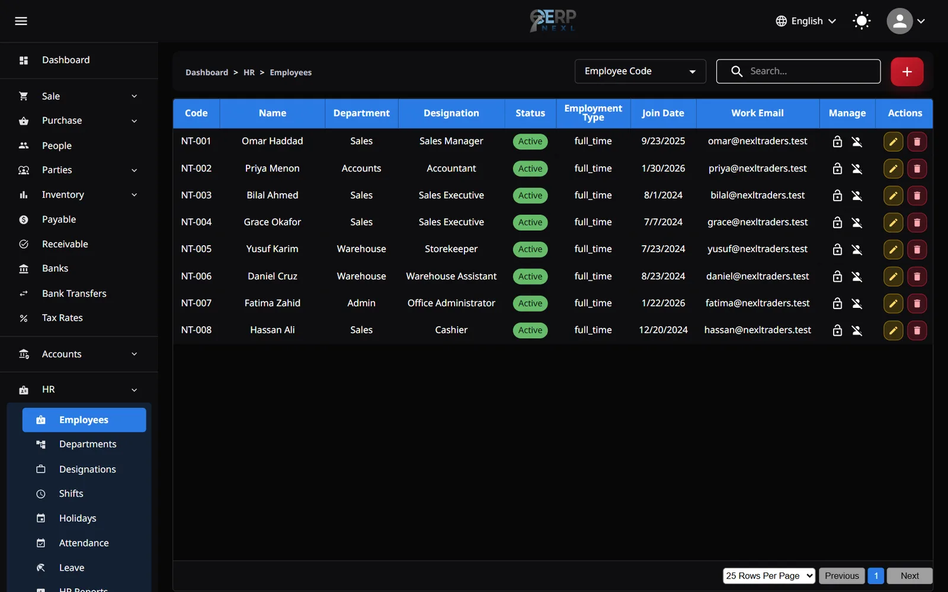Toggle the light/dark theme sun icon
The width and height of the screenshot is (948, 592).
point(861,21)
